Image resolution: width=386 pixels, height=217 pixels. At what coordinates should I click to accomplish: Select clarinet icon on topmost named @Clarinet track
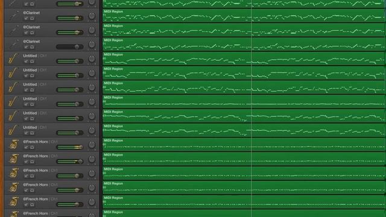tap(14, 16)
